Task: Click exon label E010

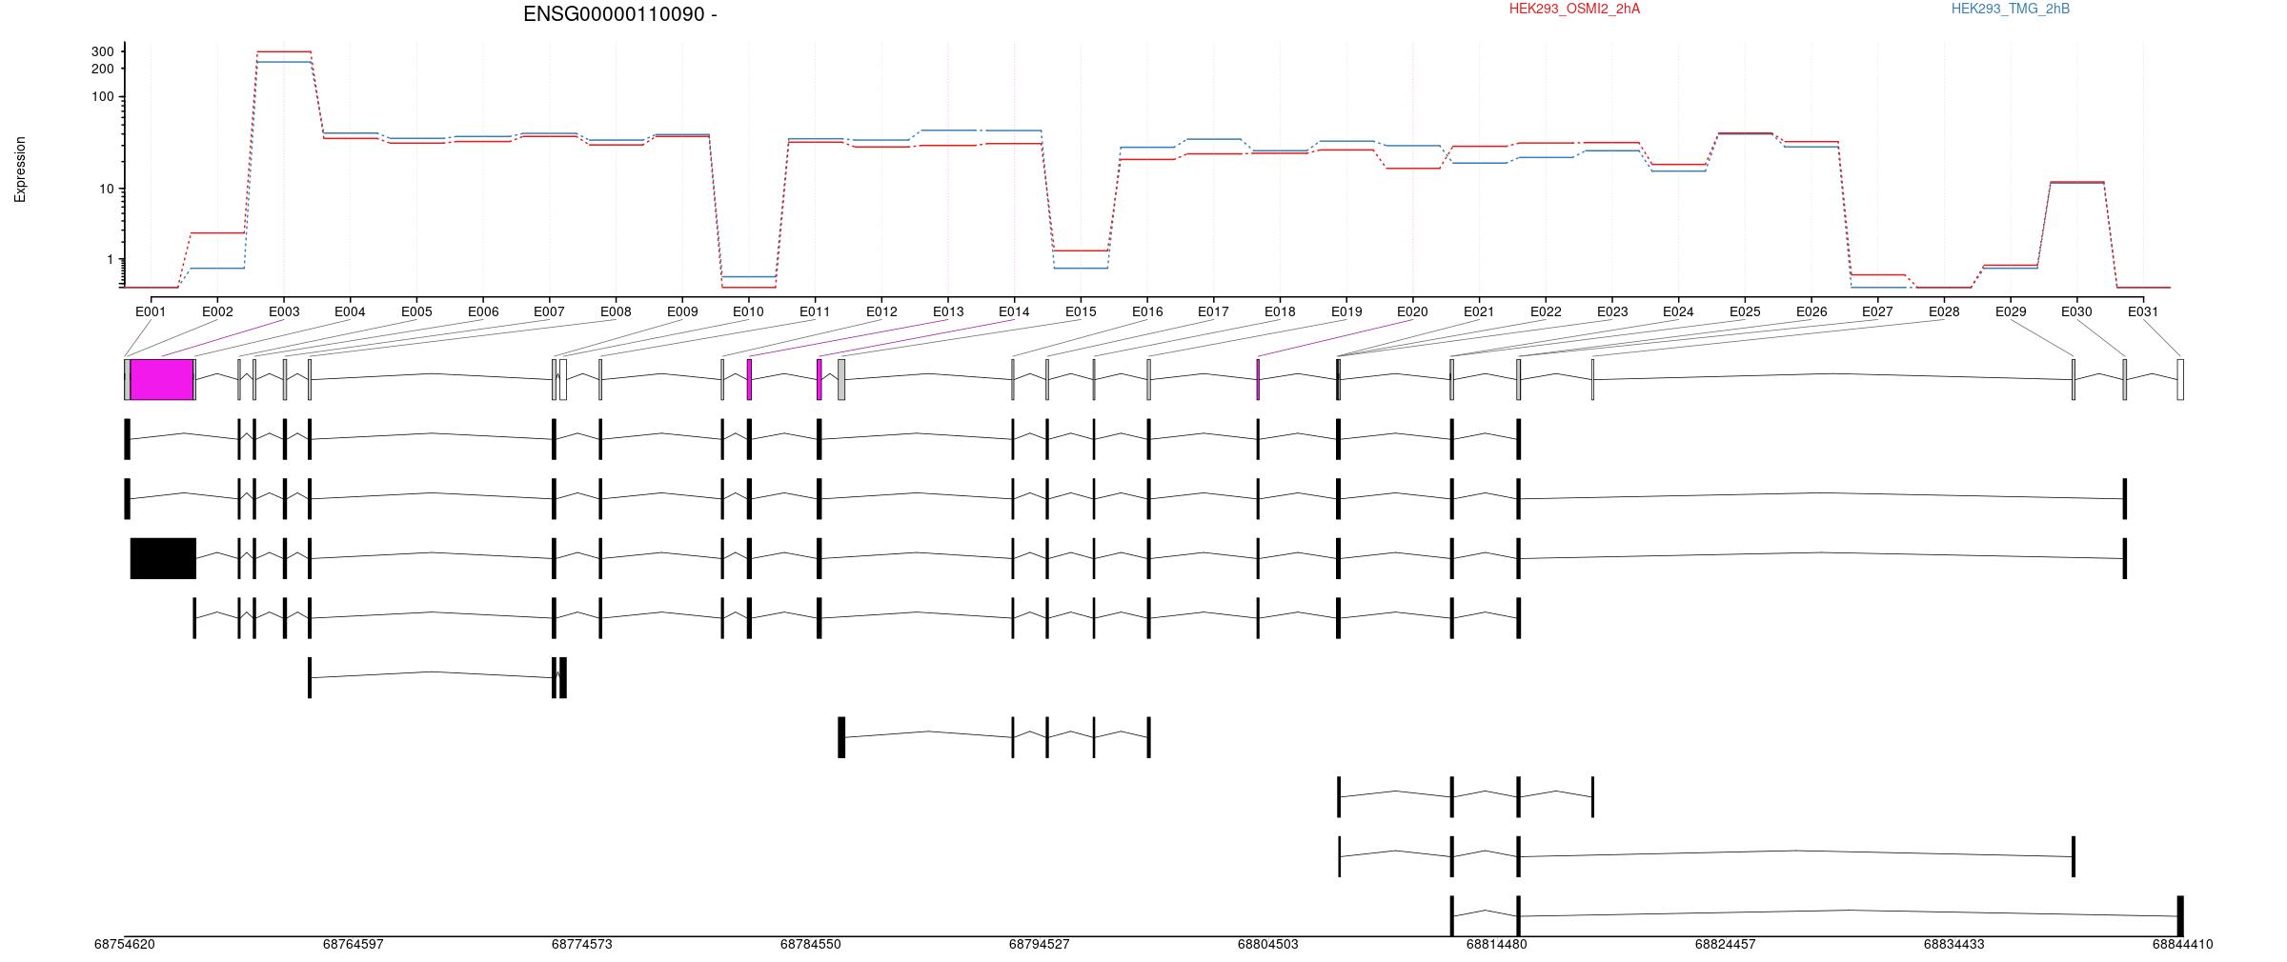Action: pyautogui.click(x=748, y=311)
